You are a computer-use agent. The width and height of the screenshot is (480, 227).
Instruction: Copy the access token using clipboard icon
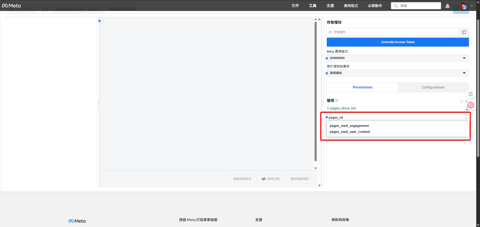(x=464, y=32)
